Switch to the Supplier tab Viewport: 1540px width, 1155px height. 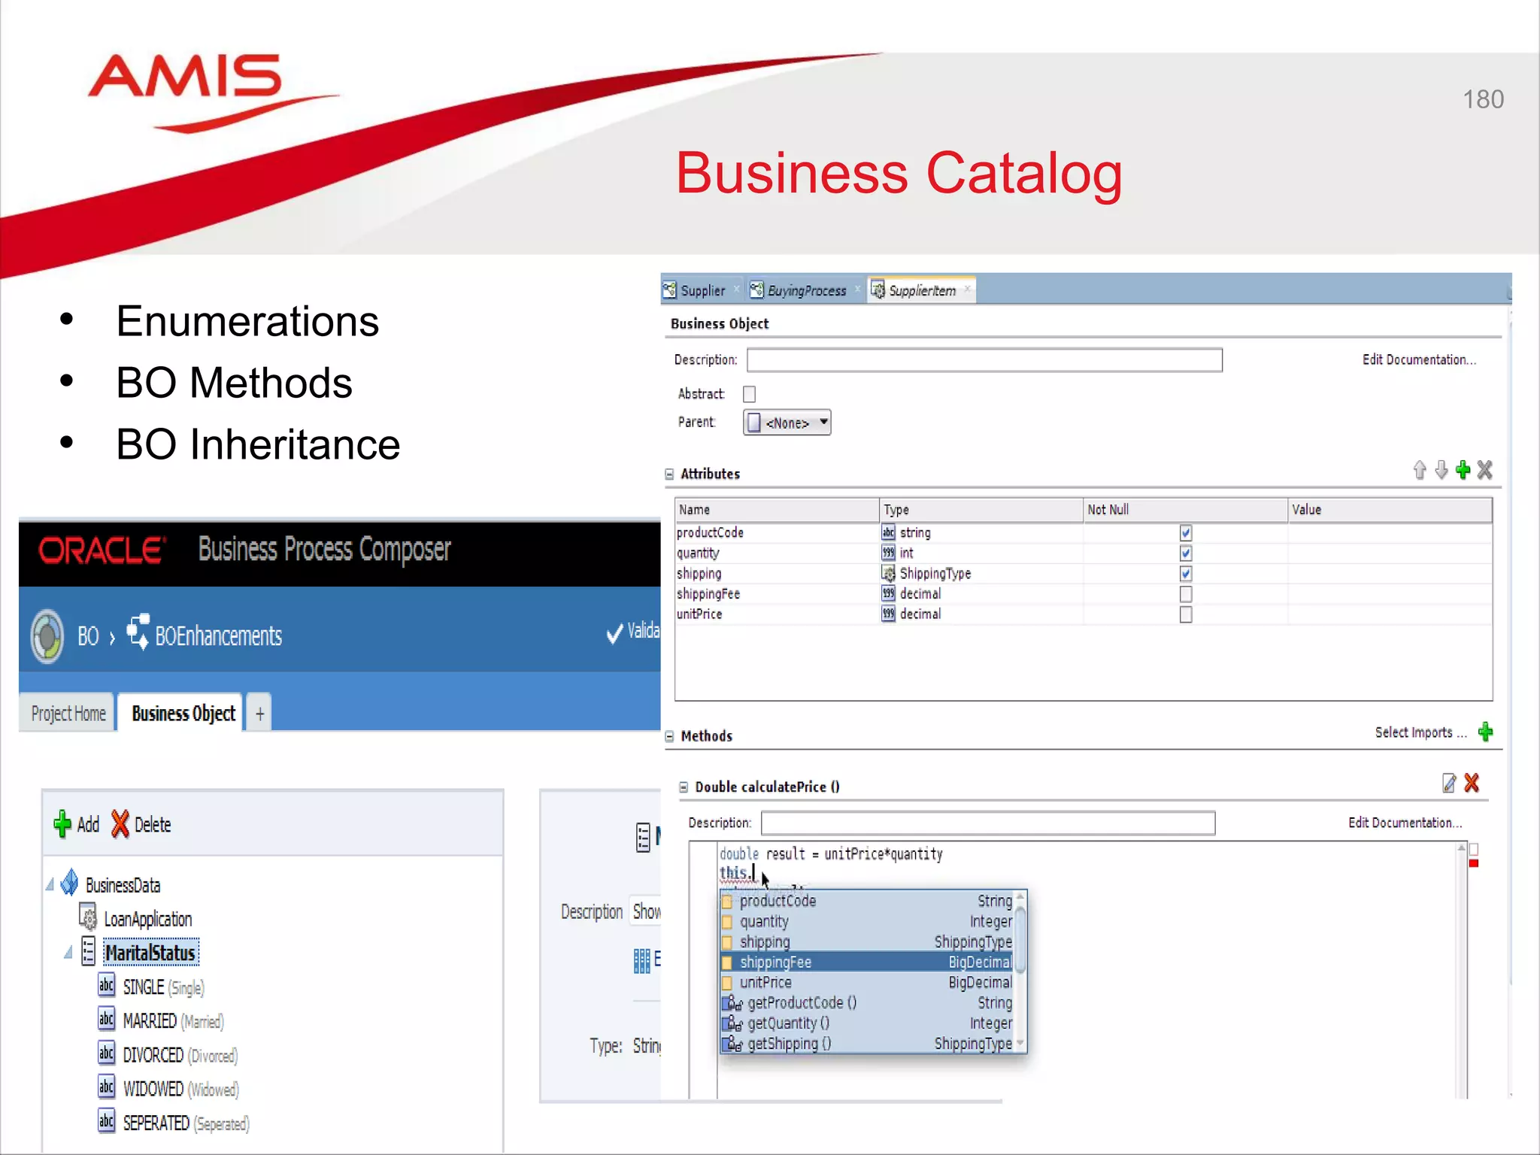pos(702,290)
